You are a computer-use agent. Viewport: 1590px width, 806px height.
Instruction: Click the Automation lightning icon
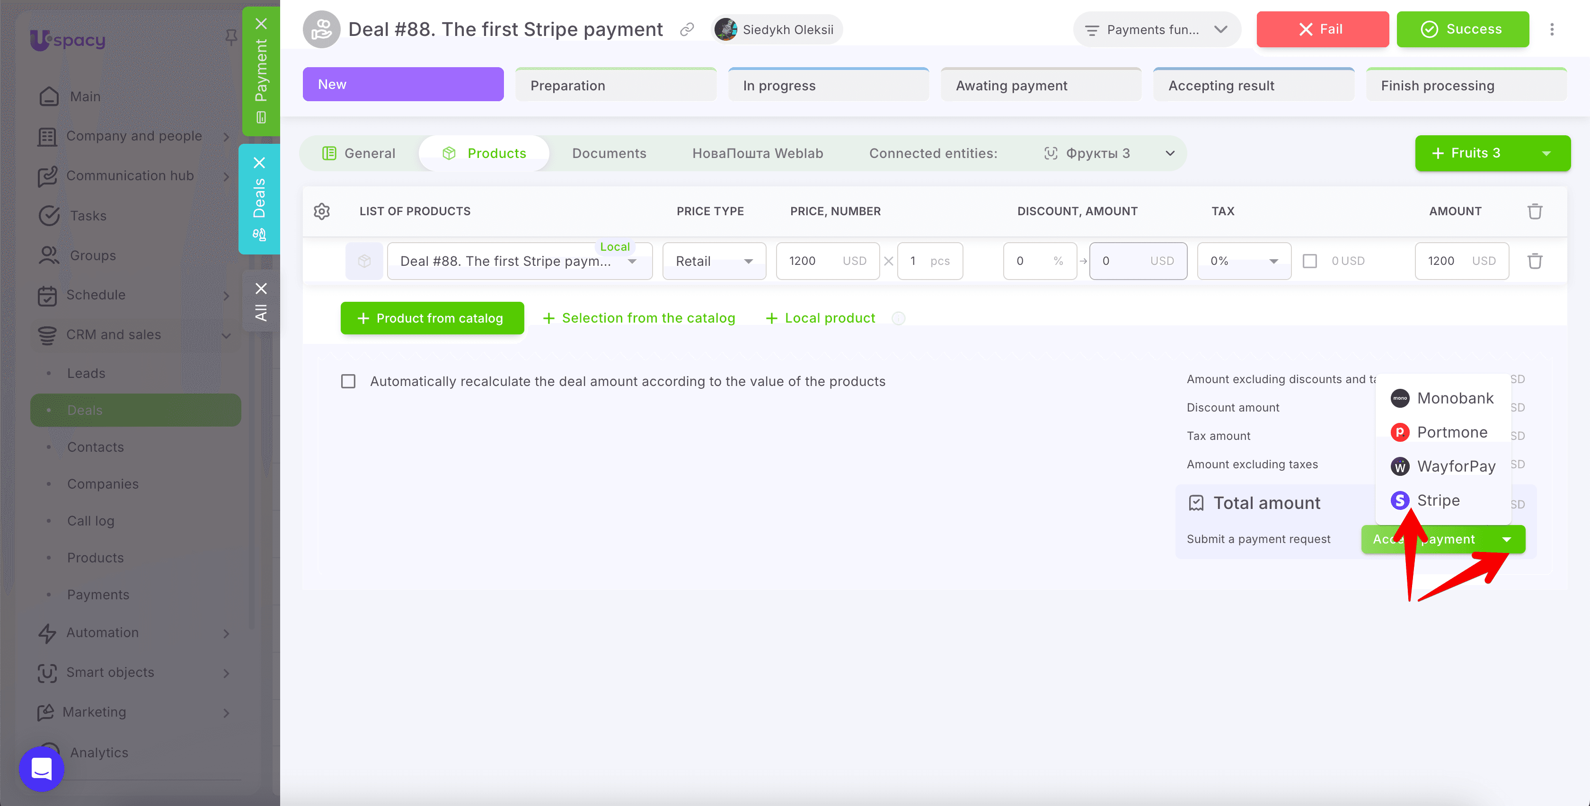[47, 633]
